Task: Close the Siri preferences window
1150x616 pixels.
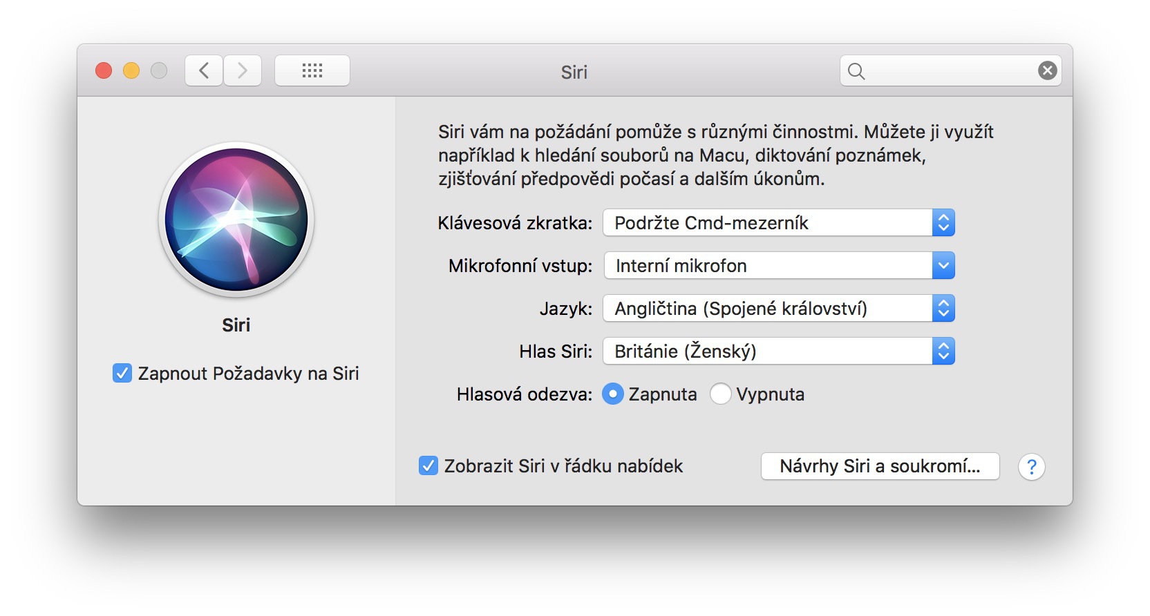Action: pos(104,70)
